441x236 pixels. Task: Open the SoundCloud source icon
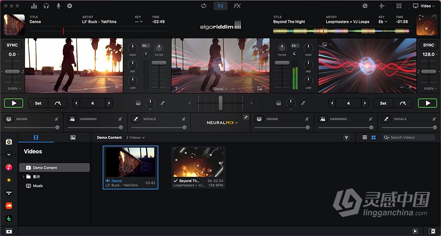9,206
